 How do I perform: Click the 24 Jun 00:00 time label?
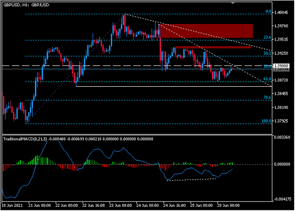147,205
